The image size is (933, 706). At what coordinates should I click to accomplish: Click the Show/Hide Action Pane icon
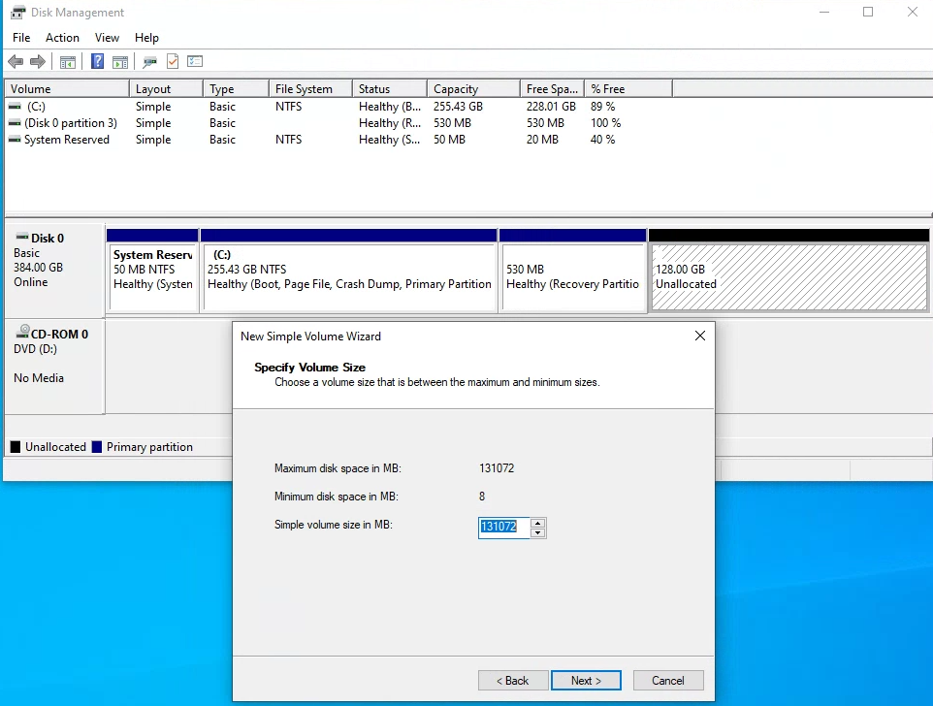tap(120, 62)
